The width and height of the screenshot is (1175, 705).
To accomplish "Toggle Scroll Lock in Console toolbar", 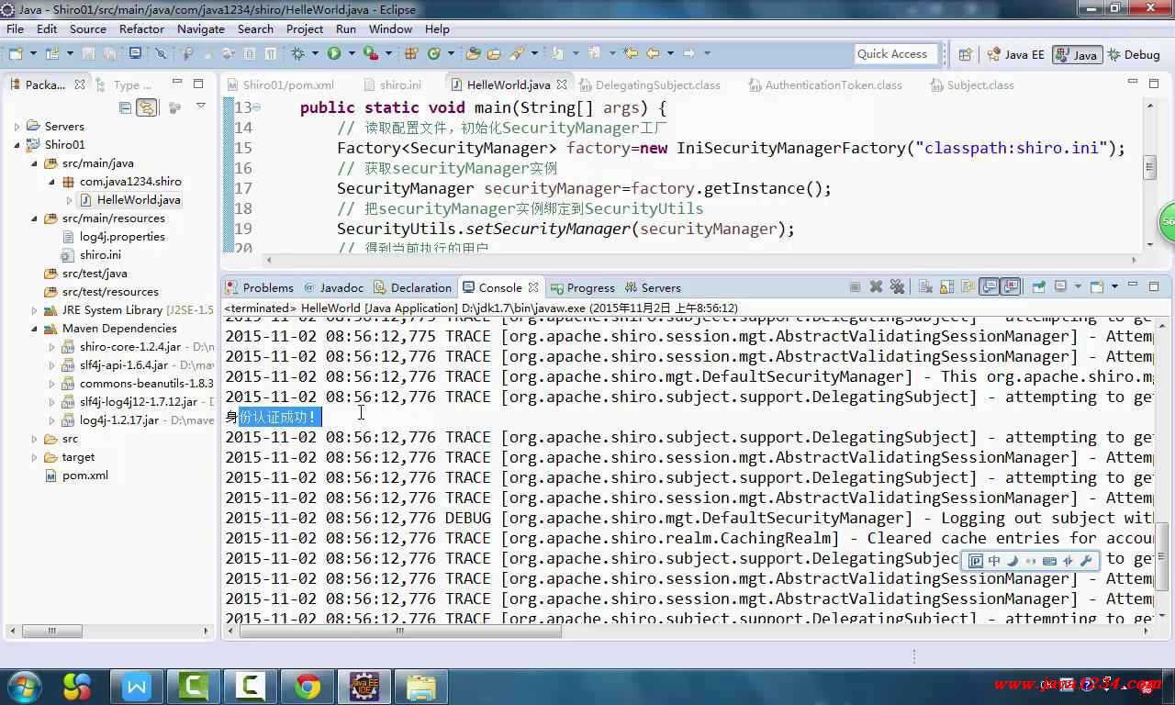I will pos(946,287).
